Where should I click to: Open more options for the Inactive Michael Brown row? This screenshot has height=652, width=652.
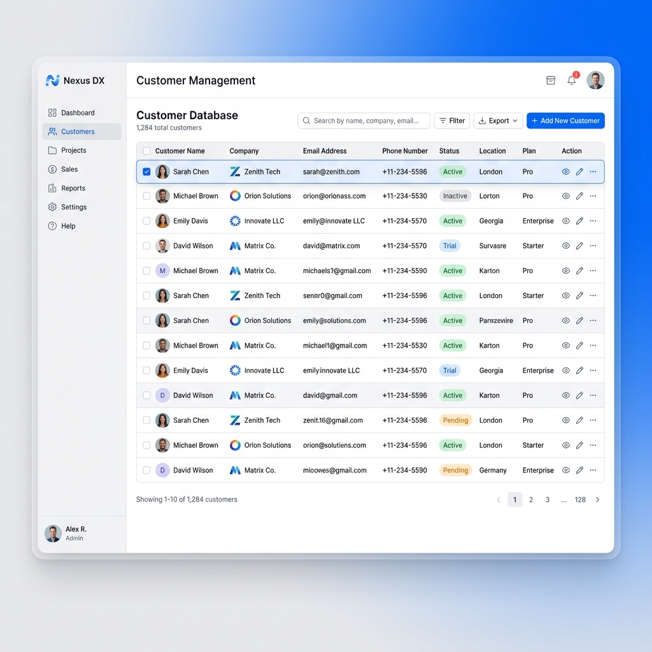593,196
